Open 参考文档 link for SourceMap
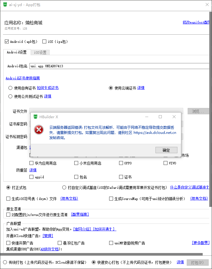The width and height of the screenshot is (212, 269). tap(199, 198)
